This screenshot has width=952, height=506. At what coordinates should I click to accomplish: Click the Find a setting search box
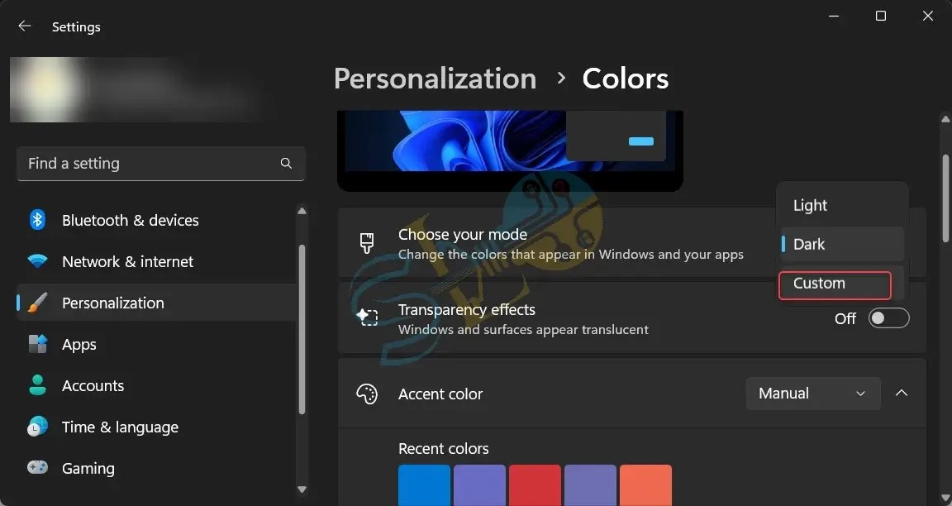[161, 164]
